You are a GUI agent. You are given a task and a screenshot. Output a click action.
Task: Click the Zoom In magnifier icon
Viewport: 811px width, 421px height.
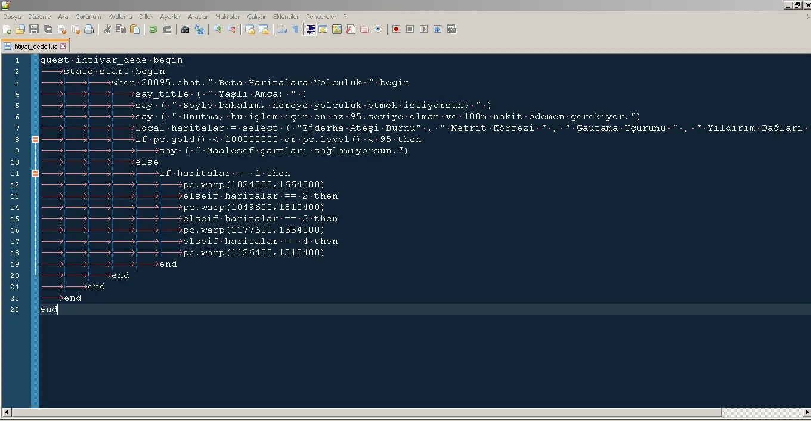(218, 29)
